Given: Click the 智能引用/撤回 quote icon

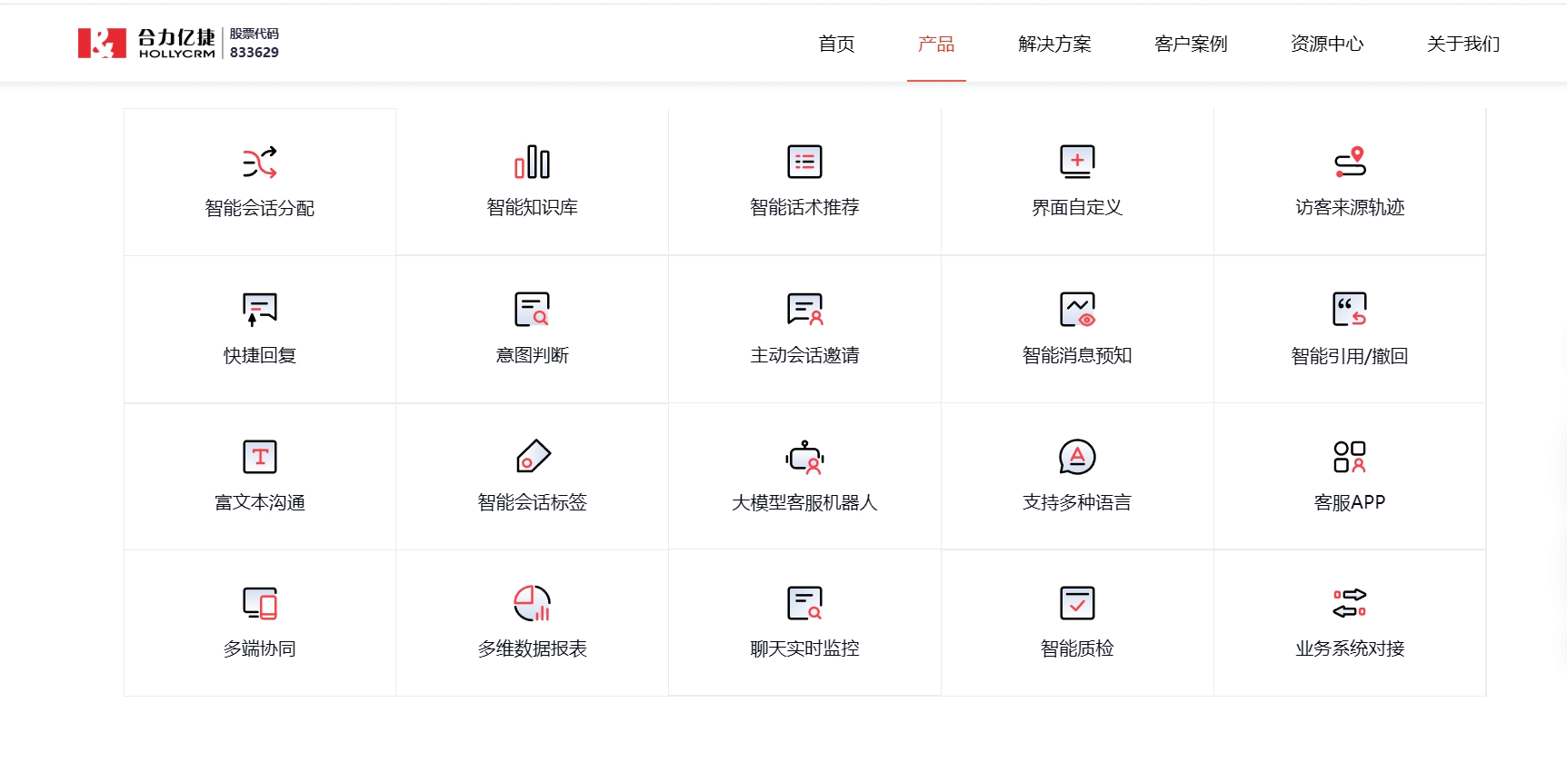Looking at the screenshot, I should (x=1350, y=310).
